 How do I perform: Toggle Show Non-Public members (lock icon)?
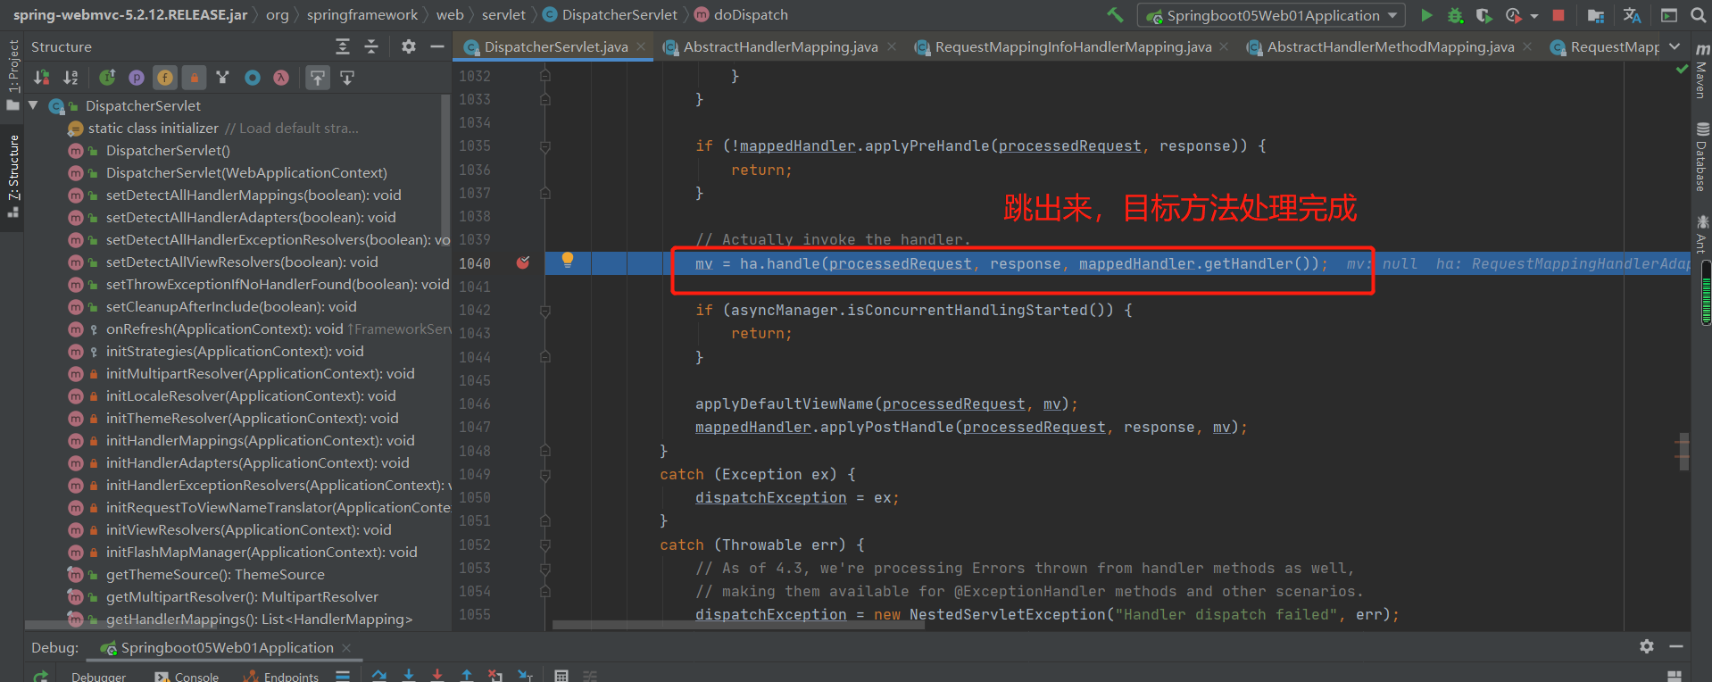[x=194, y=78]
